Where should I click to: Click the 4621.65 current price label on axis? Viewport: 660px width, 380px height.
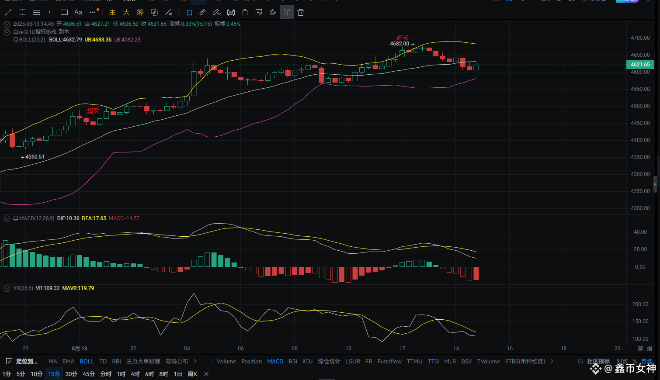click(640, 65)
